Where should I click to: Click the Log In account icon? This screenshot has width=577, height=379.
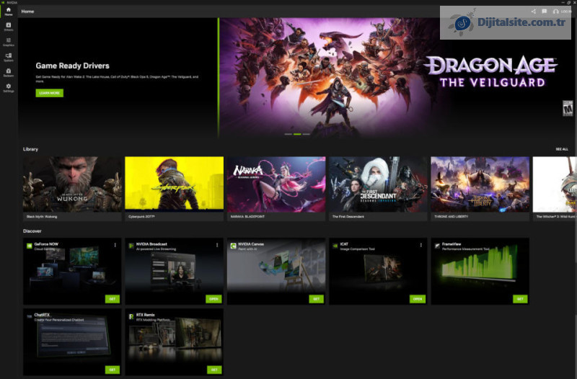(x=555, y=12)
